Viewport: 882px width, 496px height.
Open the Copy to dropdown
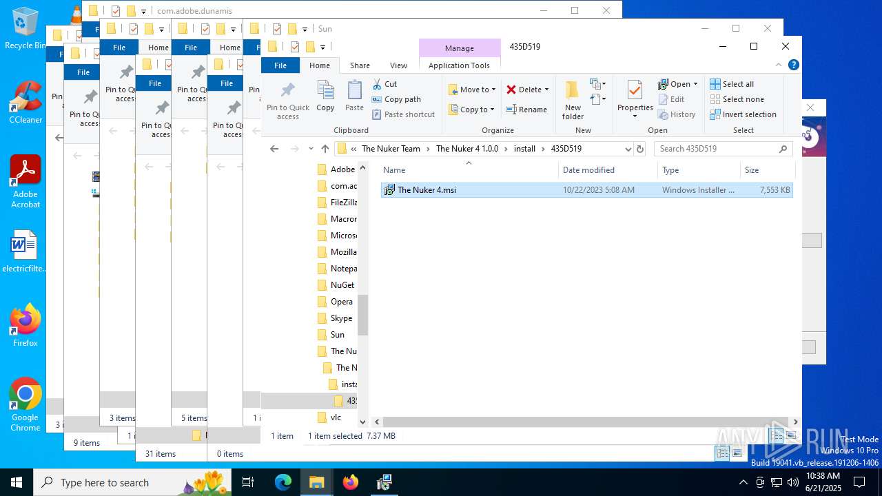coord(472,110)
